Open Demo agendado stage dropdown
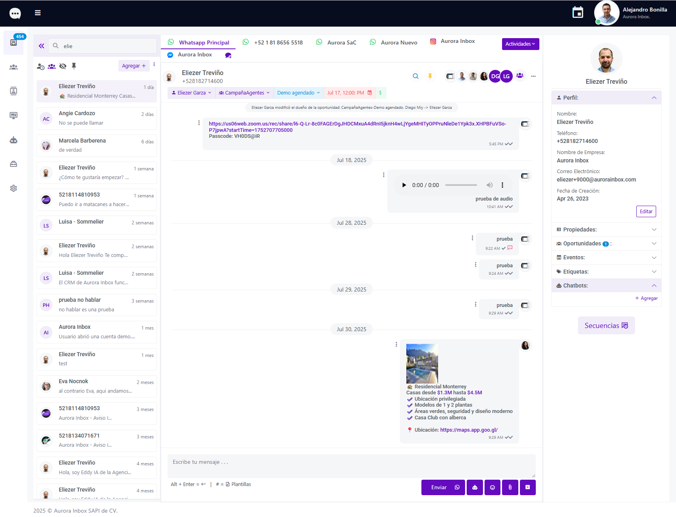Screen dimensions: 676x517 [x=298, y=93]
